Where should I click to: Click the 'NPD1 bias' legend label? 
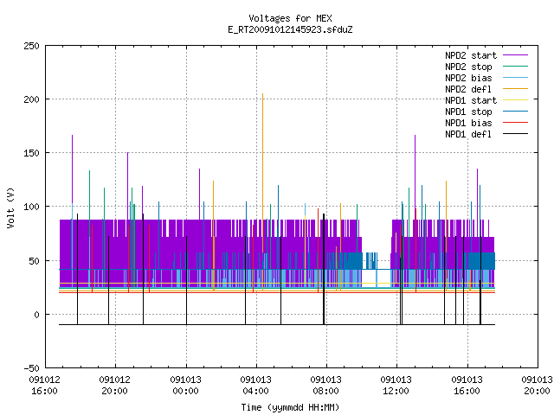pyautogui.click(x=468, y=123)
